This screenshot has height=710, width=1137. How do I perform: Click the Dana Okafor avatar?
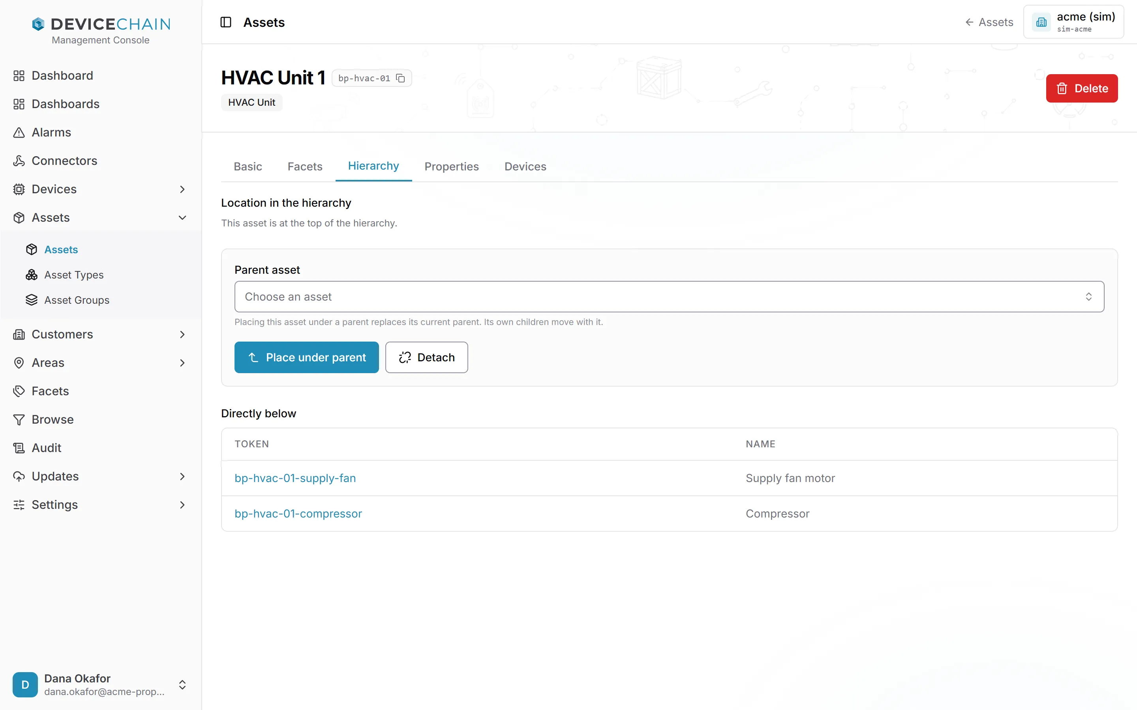pos(25,684)
